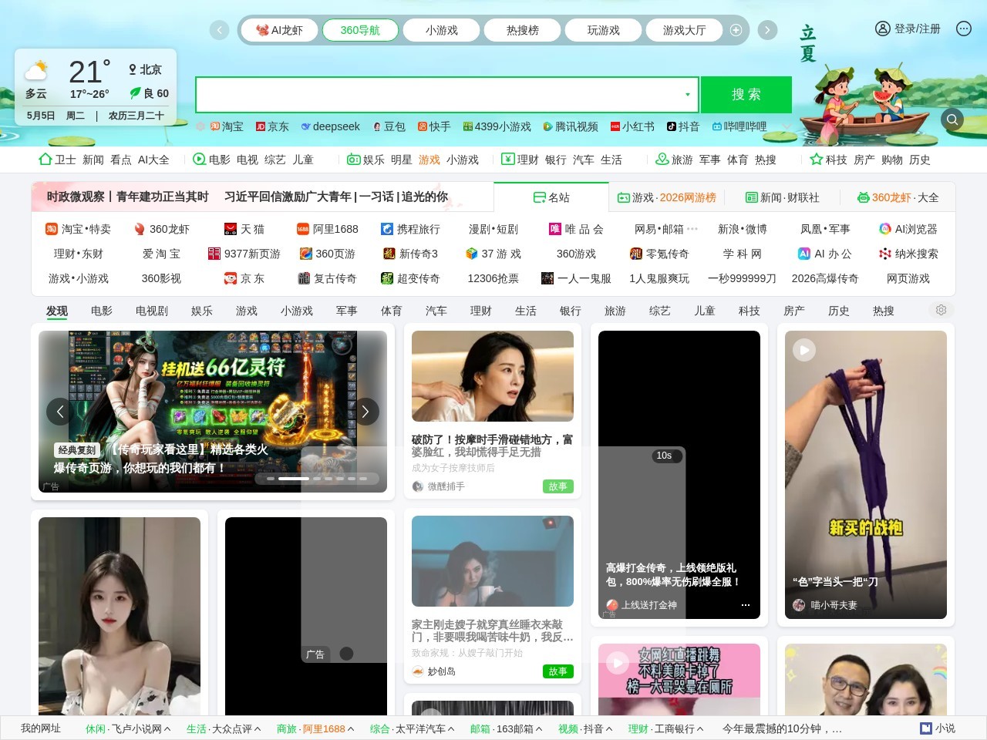Click the next arrow in top tab strip
This screenshot has height=740, width=987.
pos(767,30)
